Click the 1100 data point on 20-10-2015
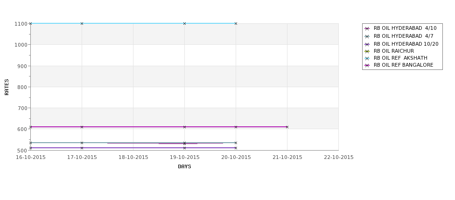Image resolution: width=455 pixels, height=200 pixels. 236,23
